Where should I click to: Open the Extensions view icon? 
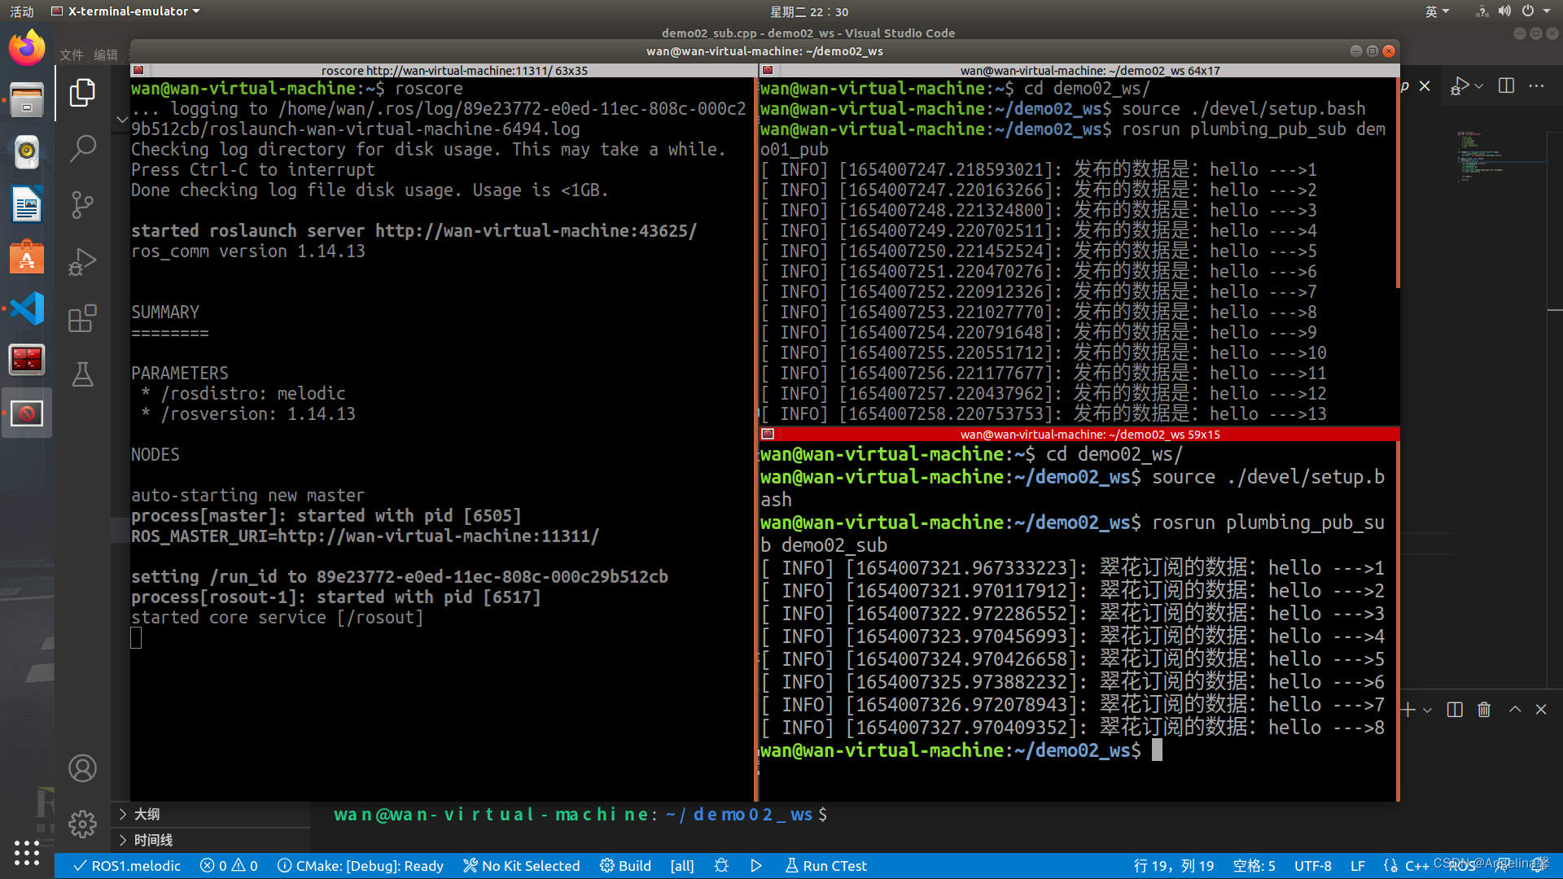82,318
